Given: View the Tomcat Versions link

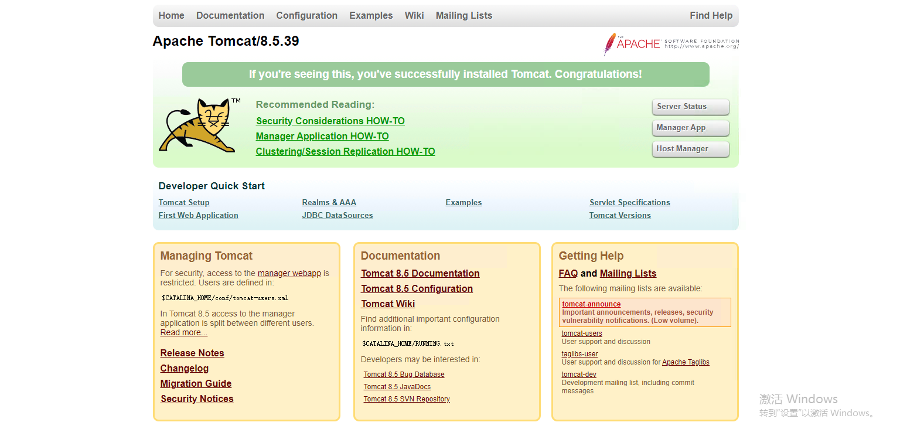Looking at the screenshot, I should pos(620,216).
